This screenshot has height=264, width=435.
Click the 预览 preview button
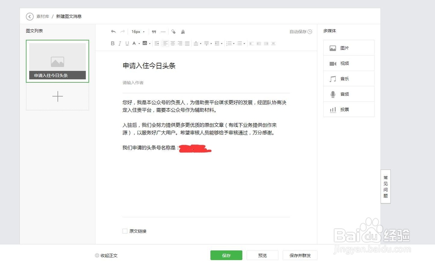pyautogui.click(x=262, y=255)
